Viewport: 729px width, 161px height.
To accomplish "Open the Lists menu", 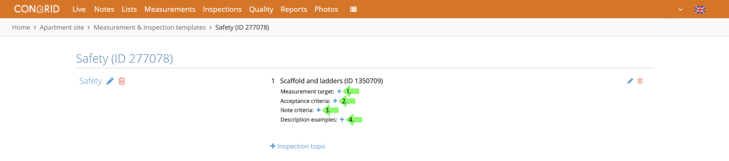I will [129, 9].
